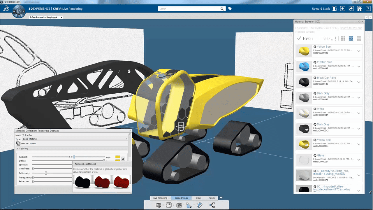Click the Black Car Paint material name
The width and height of the screenshot is (373, 210).
326,78
